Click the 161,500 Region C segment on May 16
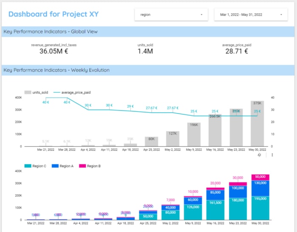The height and width of the screenshot is (232, 297). coord(216,210)
